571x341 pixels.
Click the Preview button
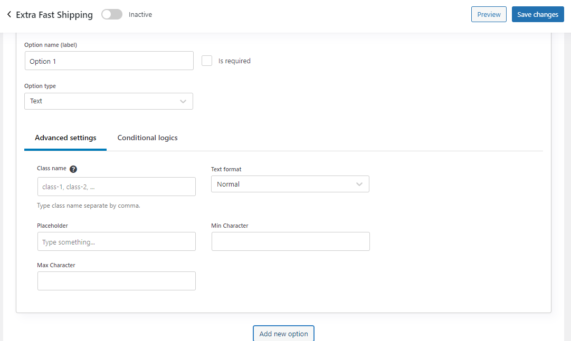(489, 14)
